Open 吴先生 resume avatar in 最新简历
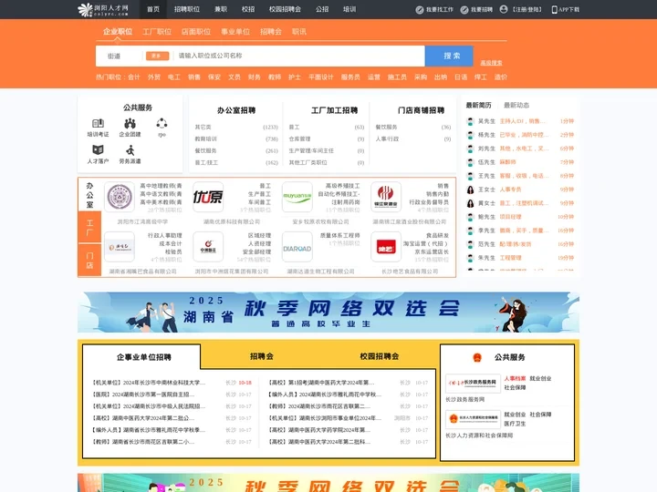 coord(471,121)
